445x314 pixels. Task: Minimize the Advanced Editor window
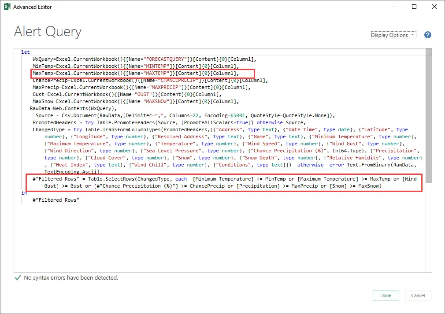(x=393, y=7)
